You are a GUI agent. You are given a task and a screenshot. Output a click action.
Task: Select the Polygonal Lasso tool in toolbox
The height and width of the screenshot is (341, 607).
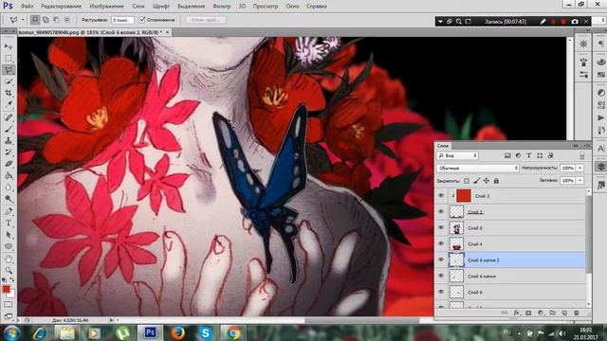pyautogui.click(x=9, y=69)
